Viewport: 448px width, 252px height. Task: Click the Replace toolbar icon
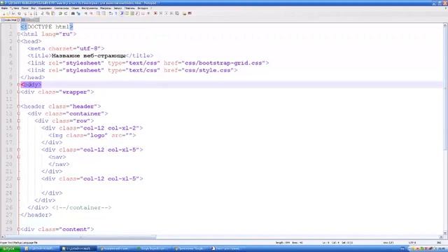(78, 13)
